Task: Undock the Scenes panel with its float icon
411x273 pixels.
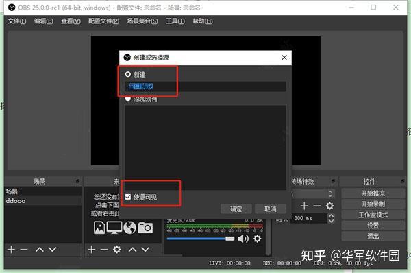Action: click(x=77, y=181)
